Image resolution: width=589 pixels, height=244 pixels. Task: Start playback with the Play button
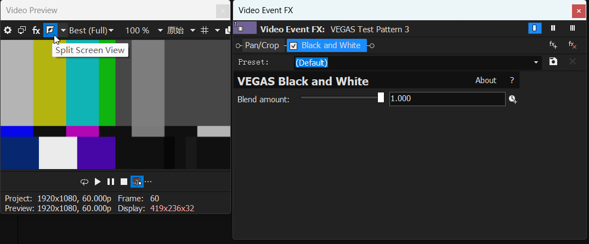click(x=98, y=182)
